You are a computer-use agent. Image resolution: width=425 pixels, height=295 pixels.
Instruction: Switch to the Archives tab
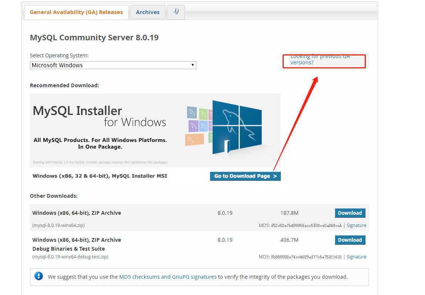[148, 12]
